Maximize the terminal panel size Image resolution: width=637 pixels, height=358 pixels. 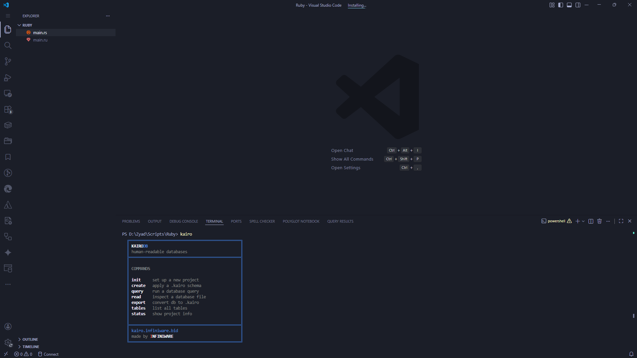coord(621,221)
